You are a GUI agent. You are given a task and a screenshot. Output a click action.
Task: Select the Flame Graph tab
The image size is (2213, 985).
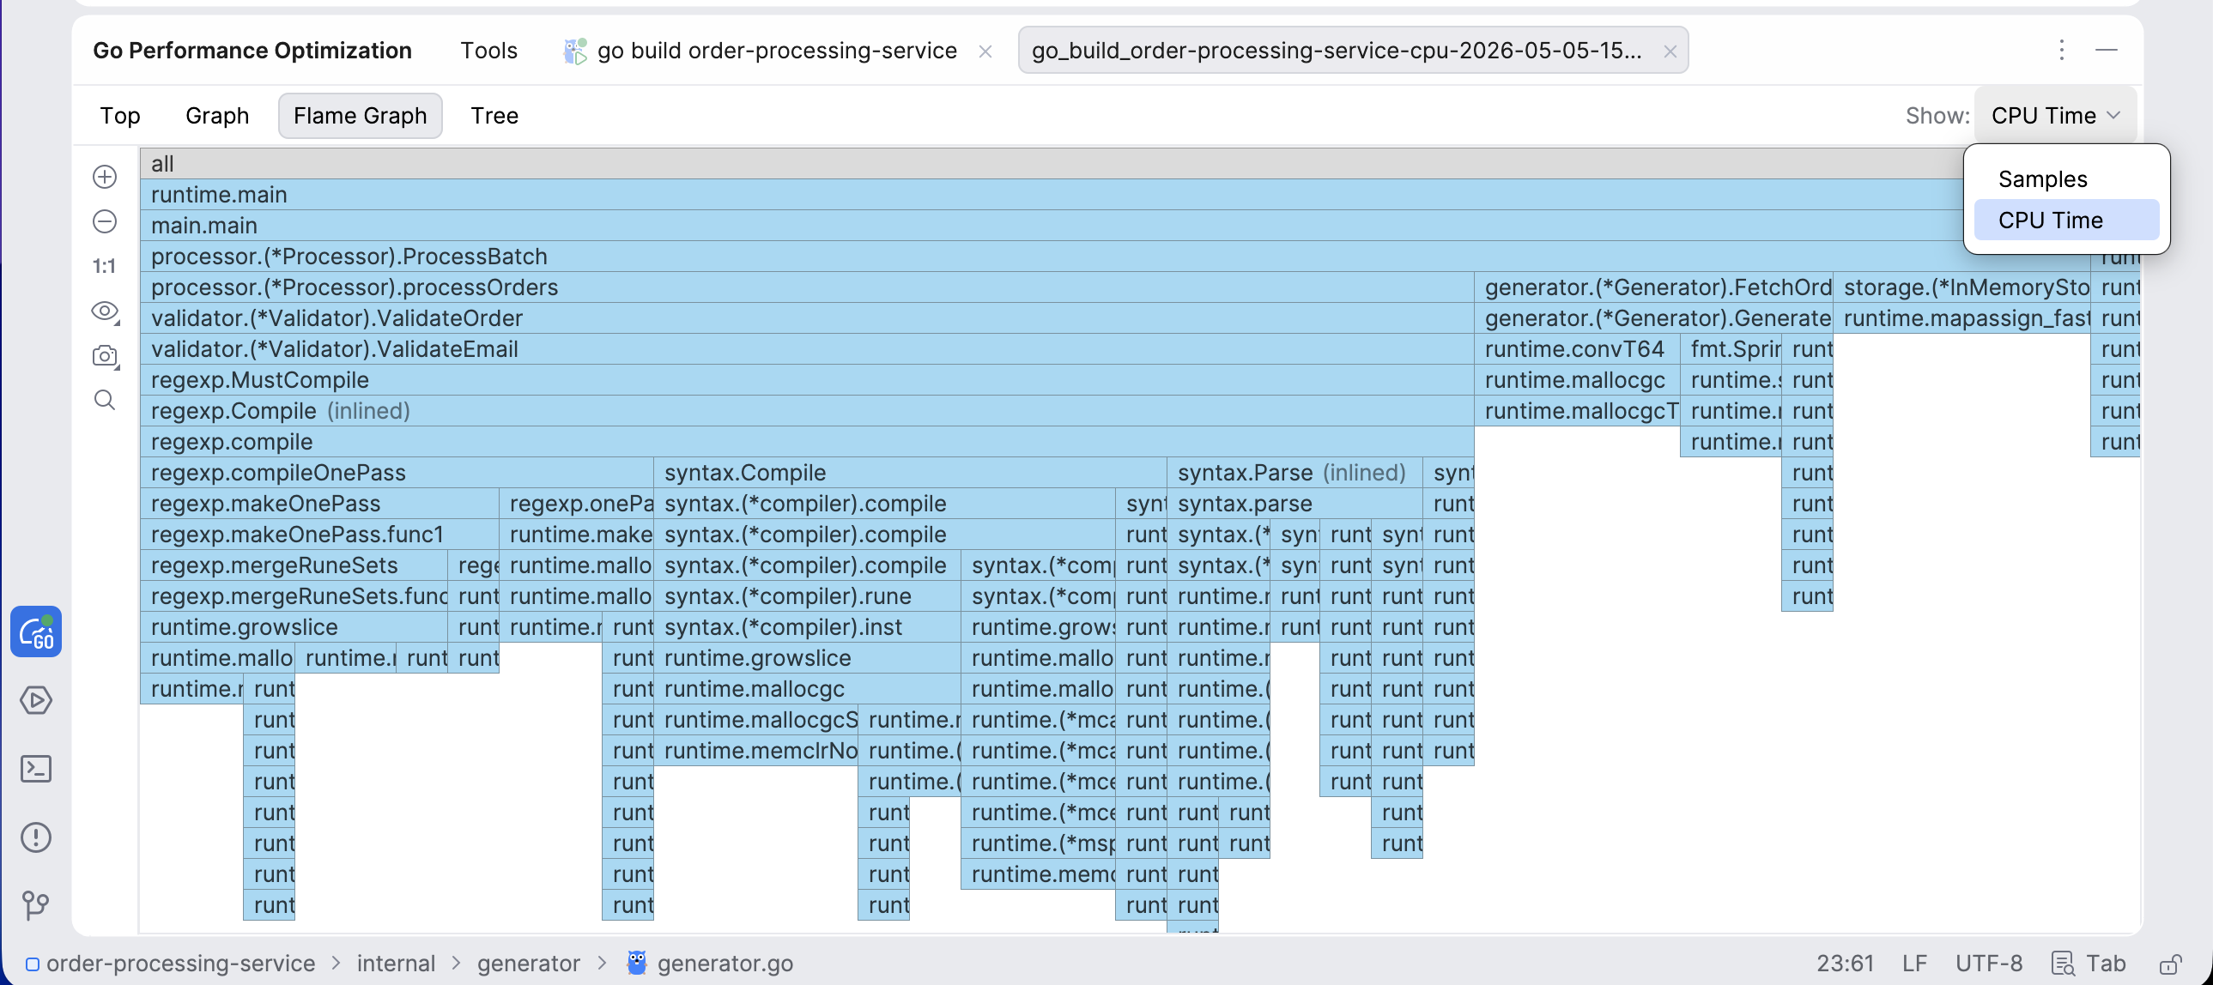360,116
